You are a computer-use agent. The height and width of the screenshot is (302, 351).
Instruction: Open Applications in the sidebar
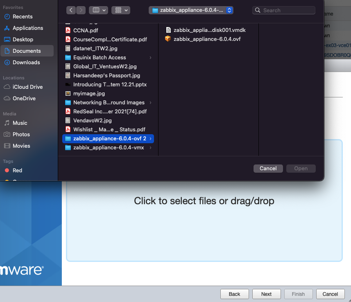(x=28, y=28)
